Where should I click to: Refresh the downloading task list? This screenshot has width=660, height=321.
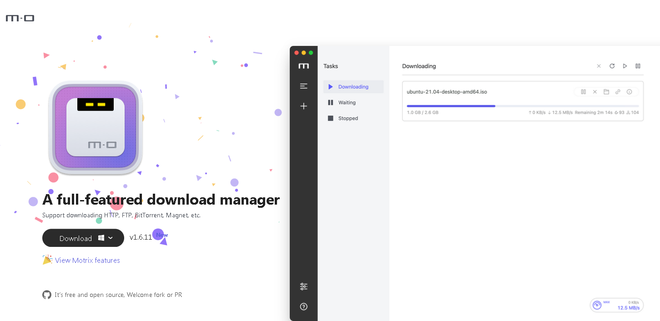(x=612, y=66)
